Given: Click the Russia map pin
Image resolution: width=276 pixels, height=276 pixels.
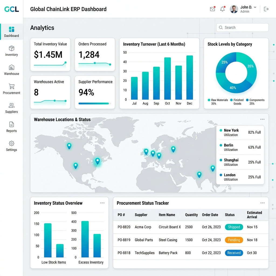Looking at the screenshot, I should tap(173, 149).
